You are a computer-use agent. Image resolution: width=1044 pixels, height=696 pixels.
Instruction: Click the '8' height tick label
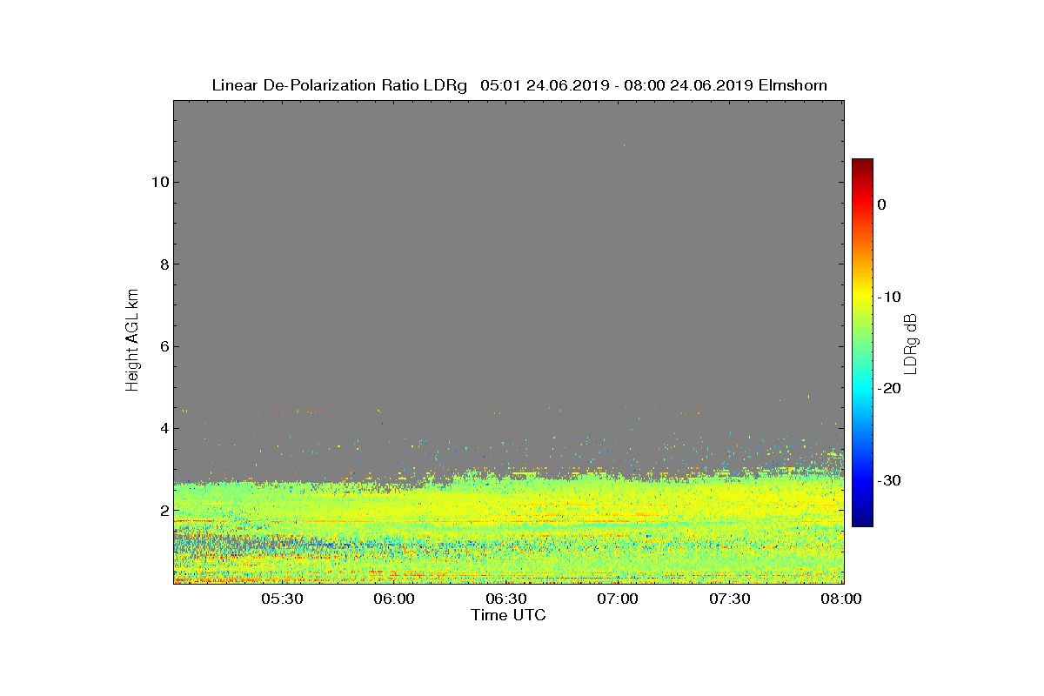[163, 264]
